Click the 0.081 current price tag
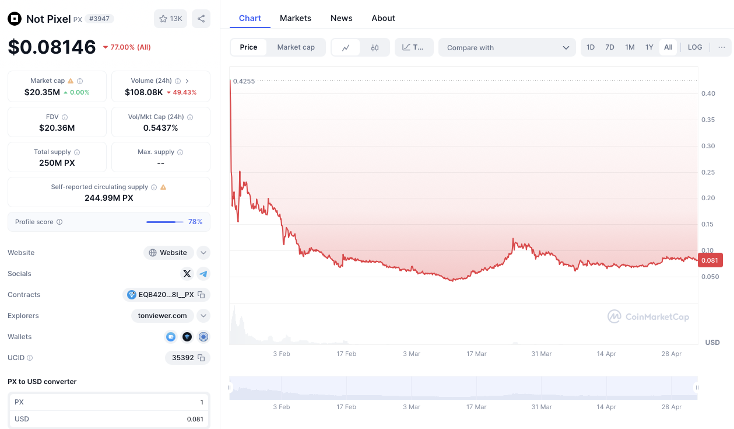Image resolution: width=734 pixels, height=429 pixels. tap(711, 260)
